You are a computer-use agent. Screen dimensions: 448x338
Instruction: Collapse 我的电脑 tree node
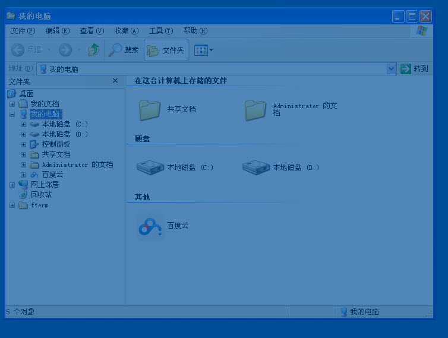click(12, 114)
